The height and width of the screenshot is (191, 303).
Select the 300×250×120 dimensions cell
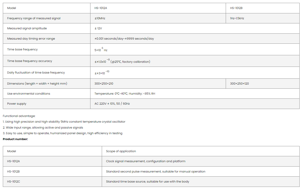tap(239, 84)
